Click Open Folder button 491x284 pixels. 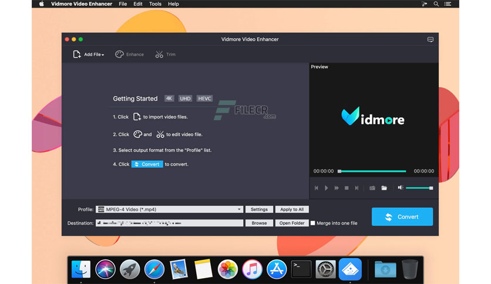pyautogui.click(x=292, y=223)
